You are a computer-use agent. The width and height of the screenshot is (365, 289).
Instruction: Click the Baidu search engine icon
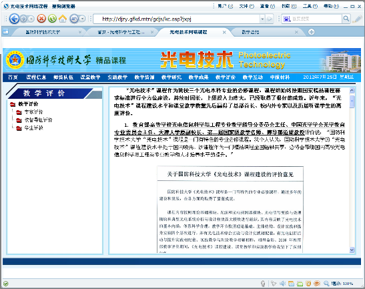pos(287,19)
